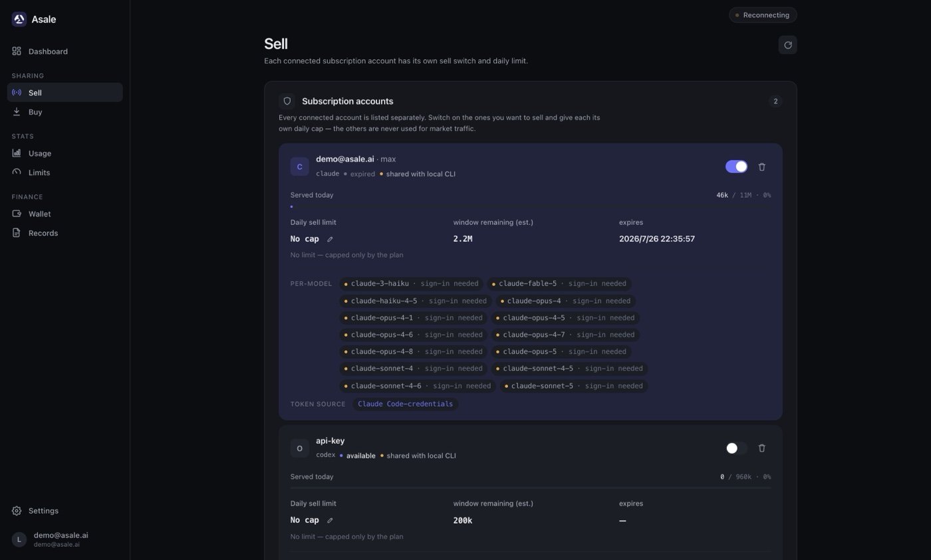The height and width of the screenshot is (560, 931).
Task: Click the Buy download icon
Action: [x=17, y=112]
